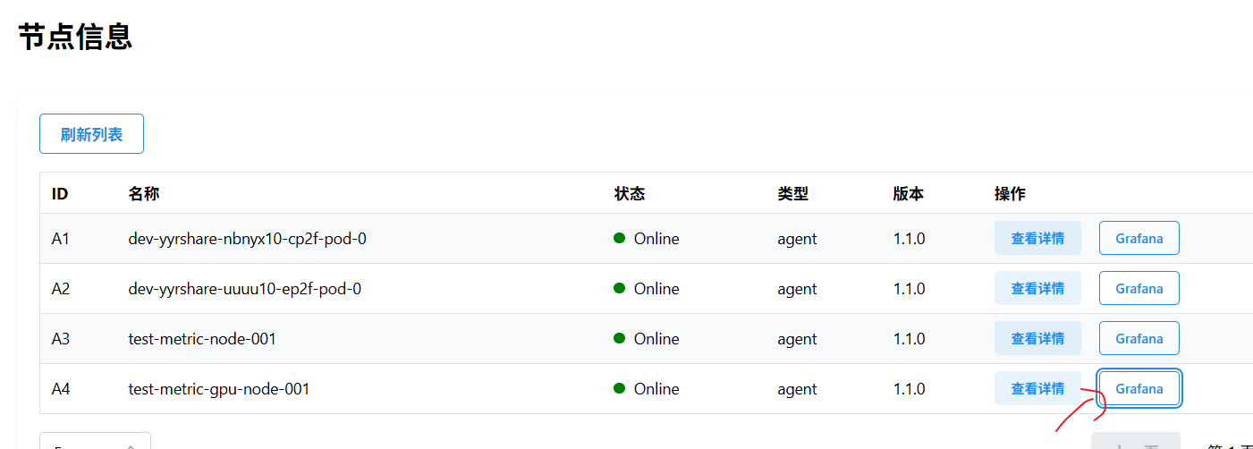
Task: Click the 名称 column header
Action: tap(144, 193)
